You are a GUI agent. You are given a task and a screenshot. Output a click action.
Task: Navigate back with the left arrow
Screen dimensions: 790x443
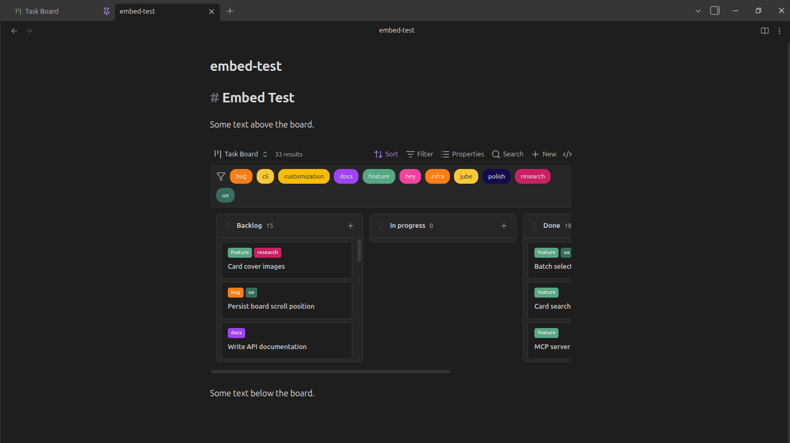(14, 31)
